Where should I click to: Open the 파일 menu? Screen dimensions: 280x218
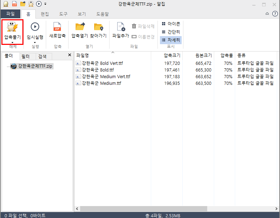pos(10,14)
